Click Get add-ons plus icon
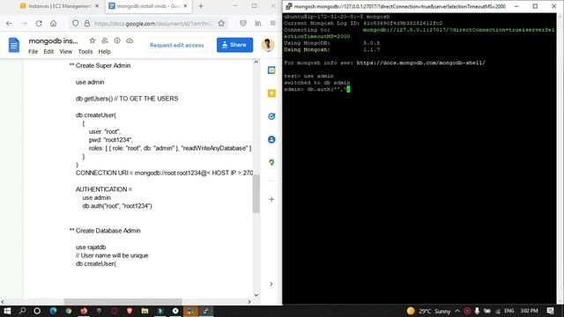564x317 pixels. click(x=271, y=200)
